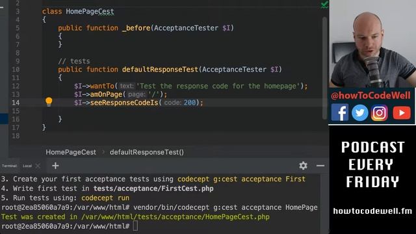The height and width of the screenshot is (234, 416).
Task: Open the terminal settings gear icon
Action: pyautogui.click(x=303, y=166)
